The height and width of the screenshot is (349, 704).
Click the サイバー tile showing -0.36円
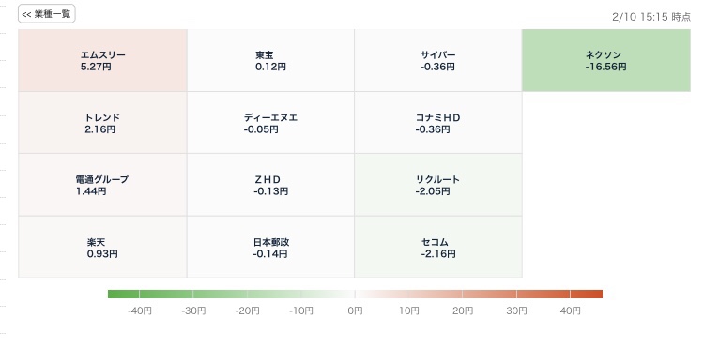[x=438, y=61]
